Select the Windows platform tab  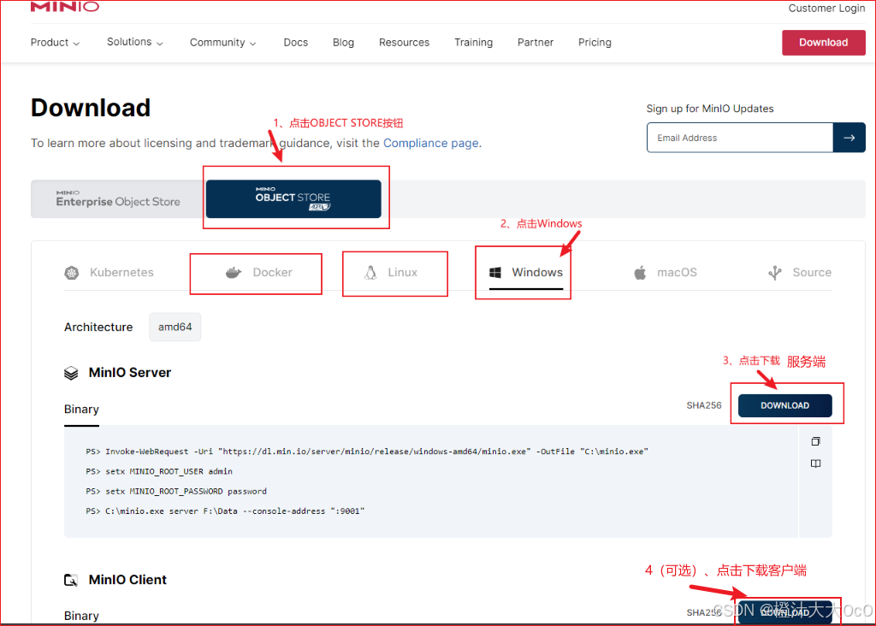click(x=526, y=273)
